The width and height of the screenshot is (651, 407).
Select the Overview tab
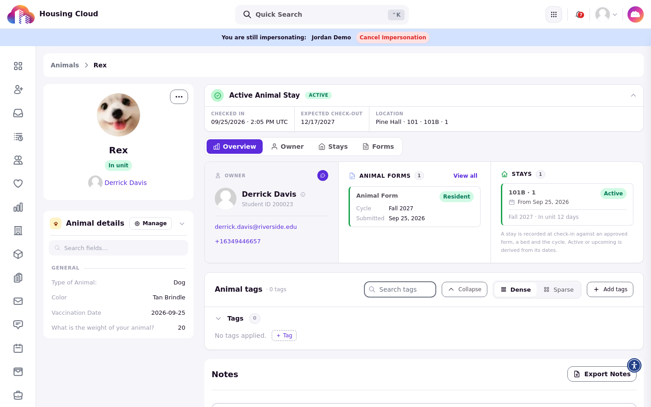tap(235, 147)
